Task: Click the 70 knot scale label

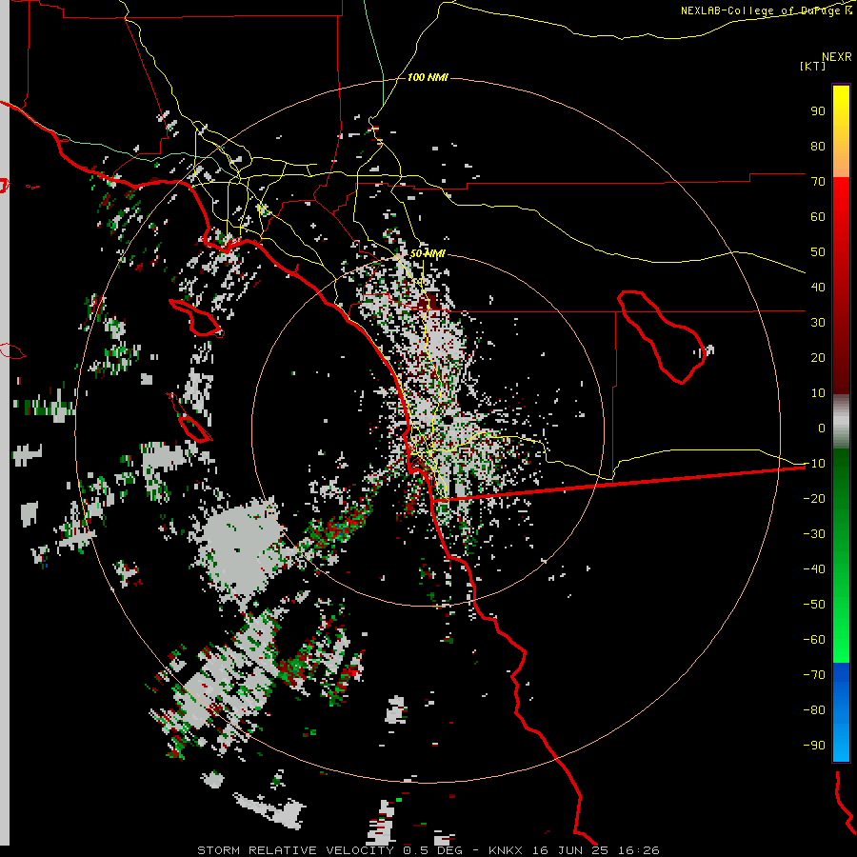Action: [818, 182]
